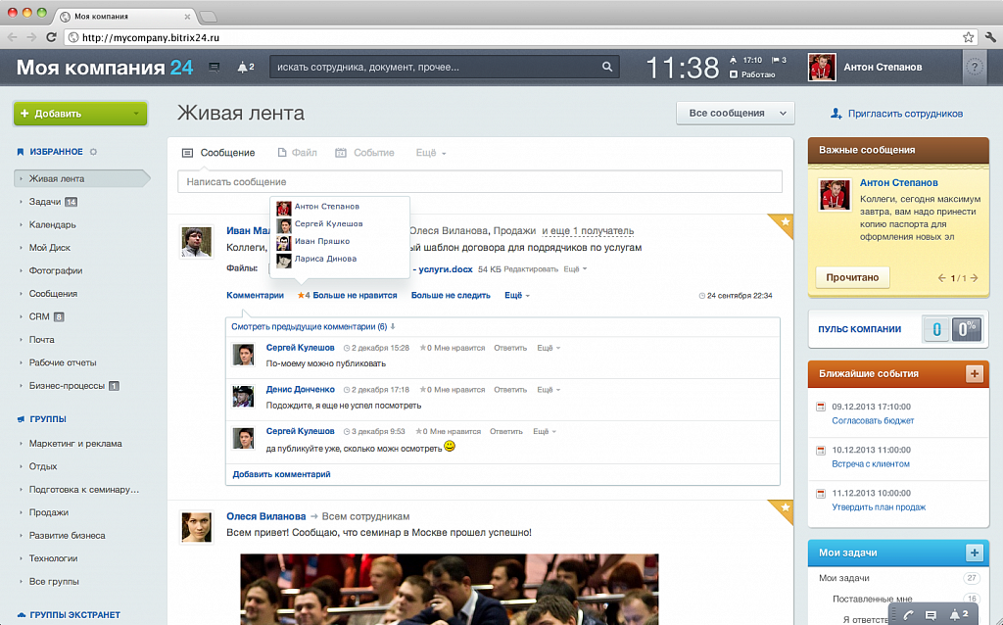The height and width of the screenshot is (625, 1003).
Task: Click Добавить комментарий link
Action: 281,475
